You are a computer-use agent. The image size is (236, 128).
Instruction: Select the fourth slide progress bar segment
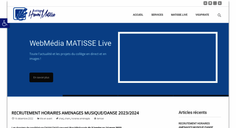coord(201,96)
